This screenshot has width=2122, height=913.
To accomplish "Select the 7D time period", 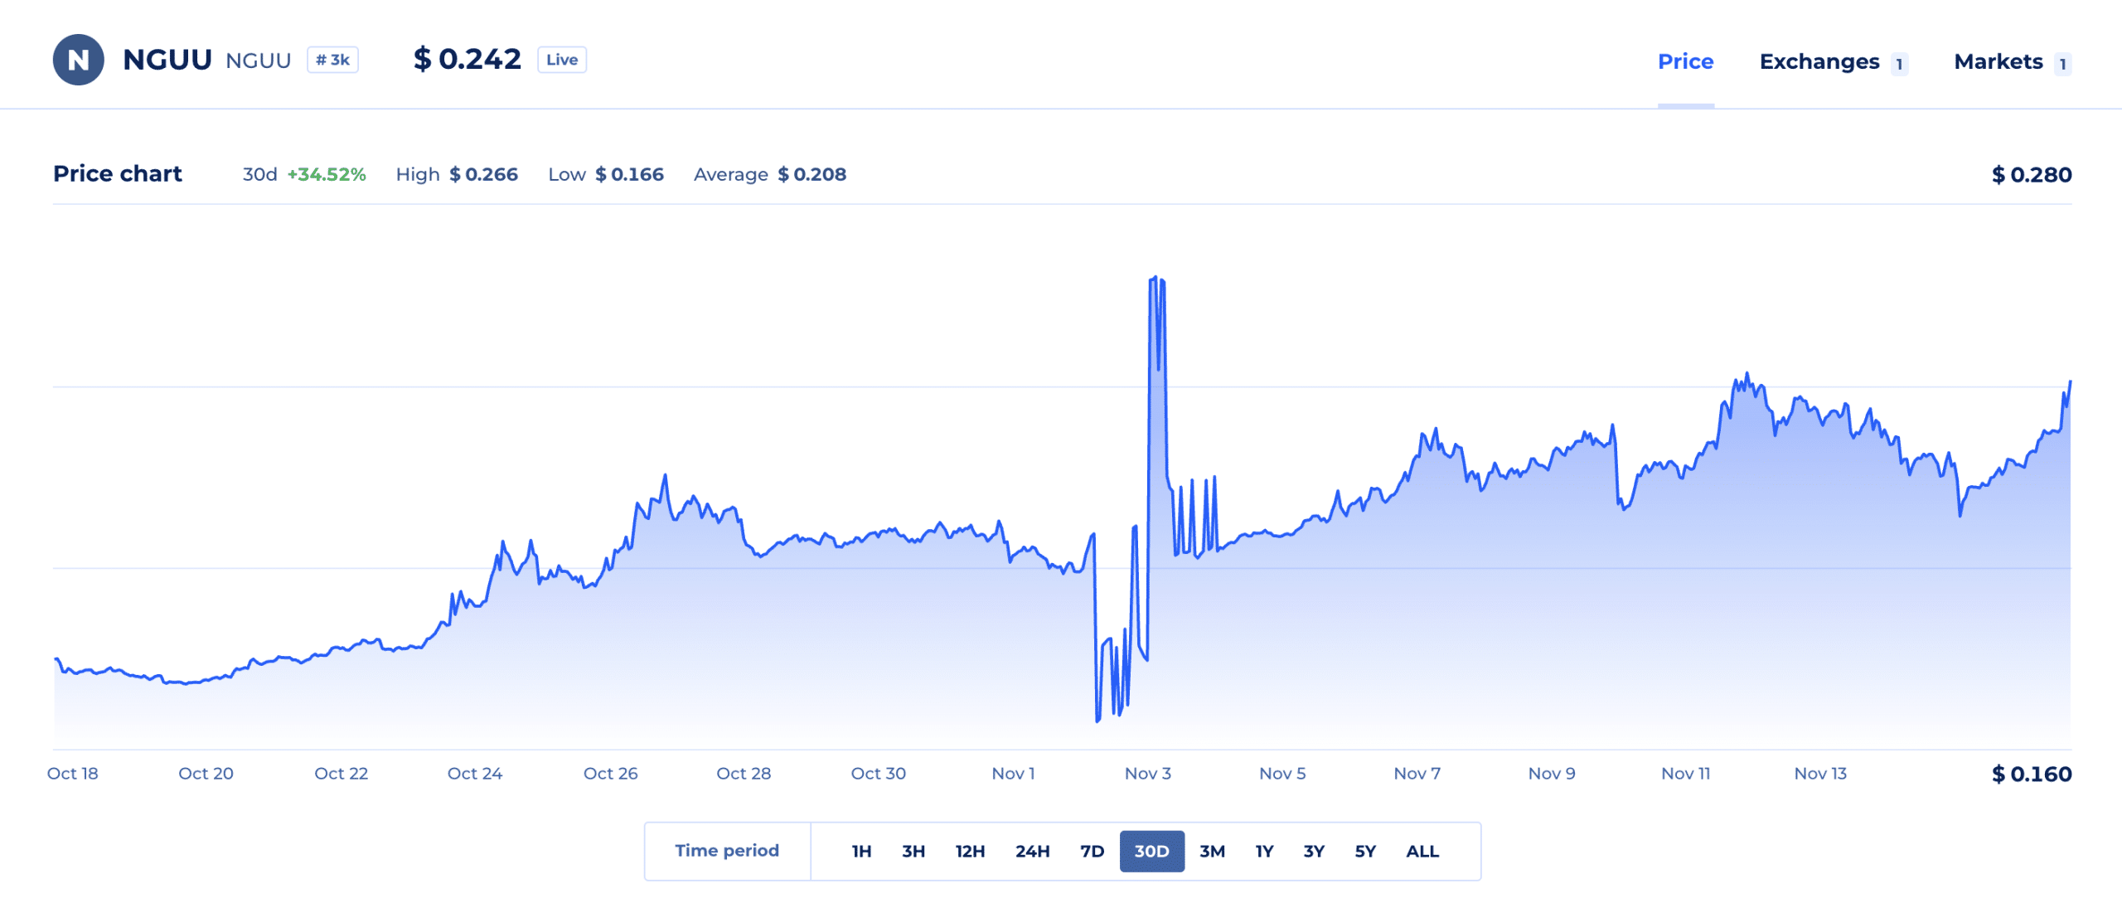I will pyautogui.click(x=1092, y=851).
